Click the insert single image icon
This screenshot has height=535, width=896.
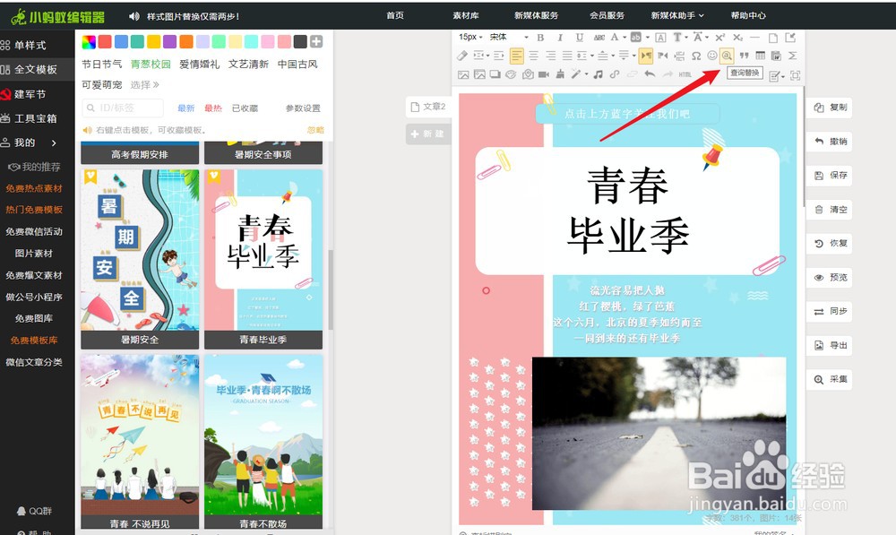tap(463, 75)
